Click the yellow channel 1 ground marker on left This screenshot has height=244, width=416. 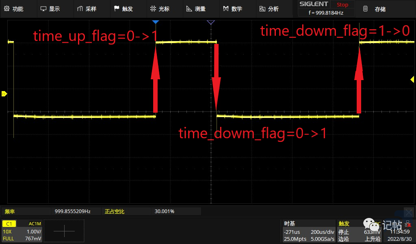pyautogui.click(x=4, y=94)
